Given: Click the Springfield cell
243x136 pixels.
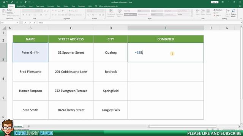Looking at the screenshot, I should click(111, 91).
